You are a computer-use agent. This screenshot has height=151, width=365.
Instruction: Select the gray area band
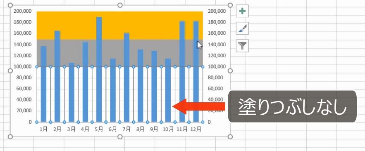click(x=119, y=53)
